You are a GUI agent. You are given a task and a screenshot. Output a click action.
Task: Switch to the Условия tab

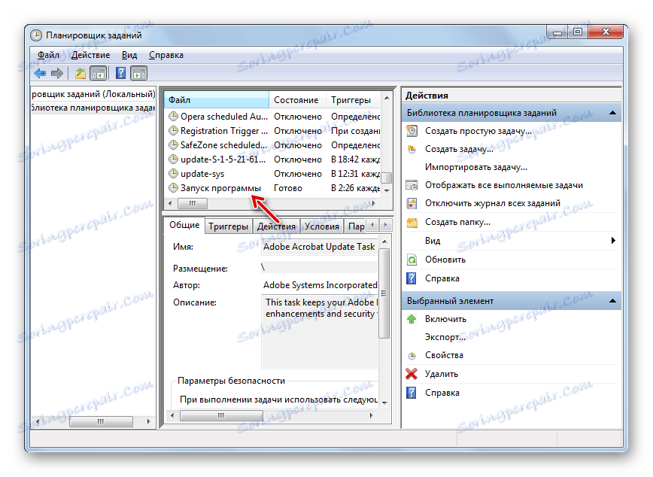322,226
